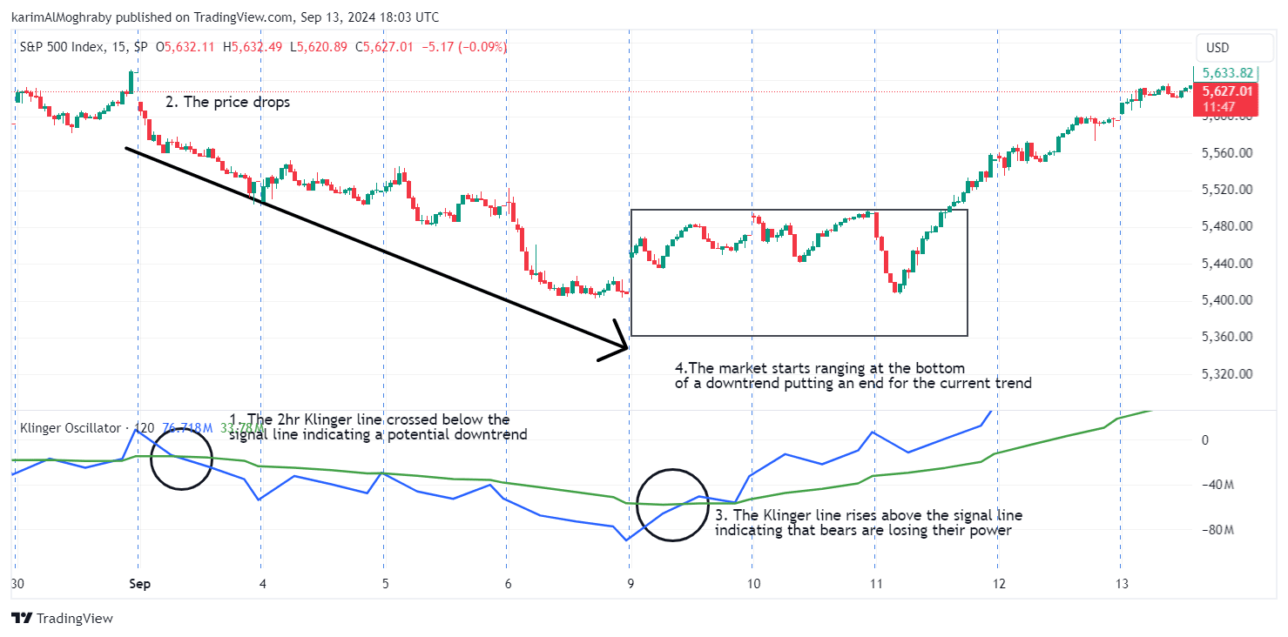1288x637 pixels.
Task: Click the 5,440.00 price axis label
Action: click(1227, 264)
